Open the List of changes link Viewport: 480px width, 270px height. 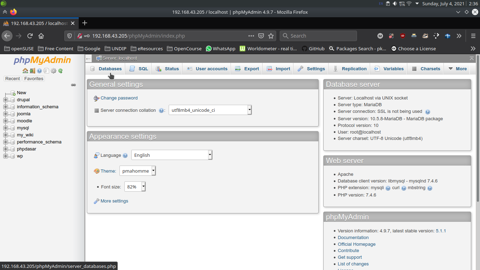tap(353, 264)
